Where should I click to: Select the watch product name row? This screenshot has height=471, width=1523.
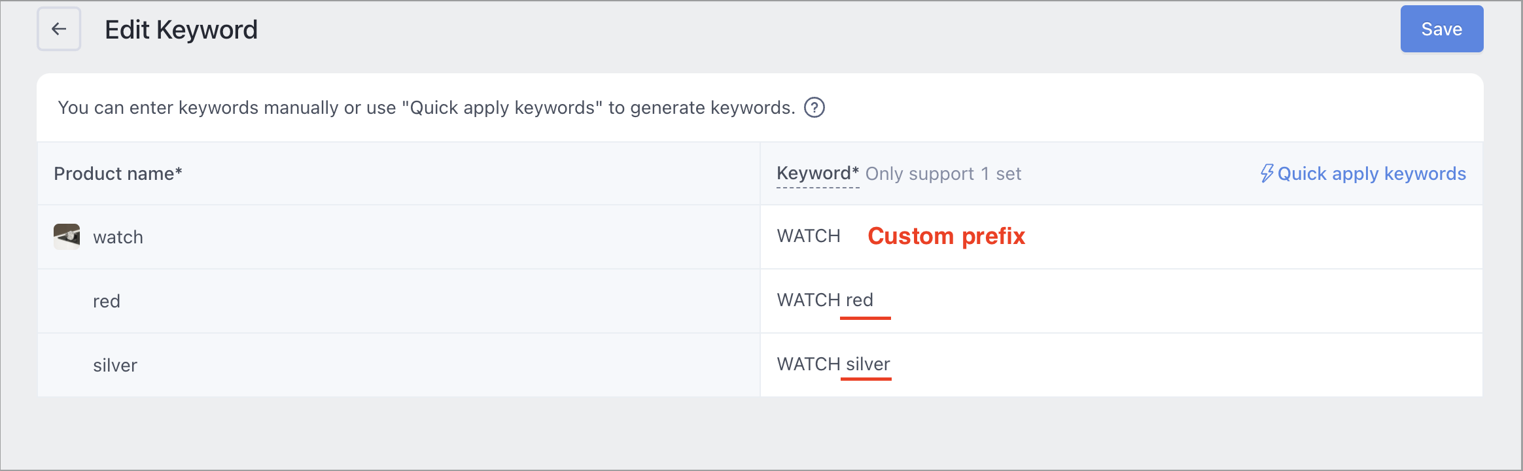[398, 237]
